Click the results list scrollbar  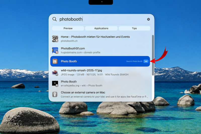[x=153, y=55]
